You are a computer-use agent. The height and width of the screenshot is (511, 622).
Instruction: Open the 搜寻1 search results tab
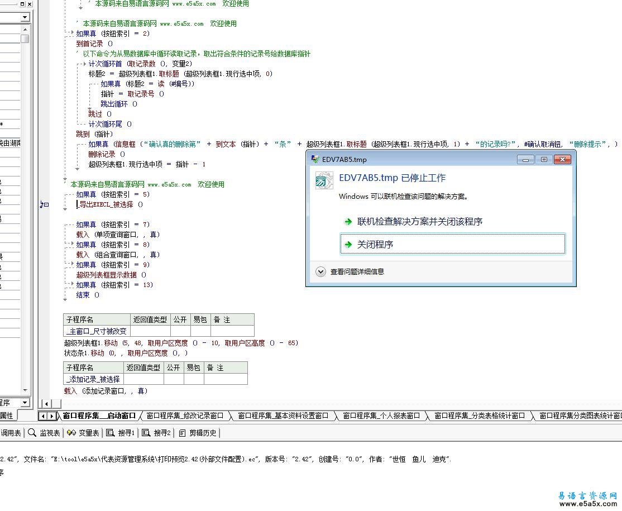point(121,433)
